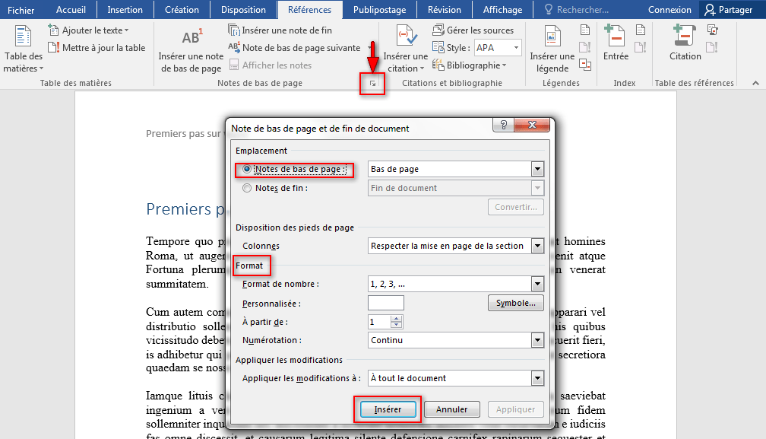This screenshot has width=766, height=439.
Task: Open the 'Format de nombre' dropdown
Action: click(x=537, y=284)
